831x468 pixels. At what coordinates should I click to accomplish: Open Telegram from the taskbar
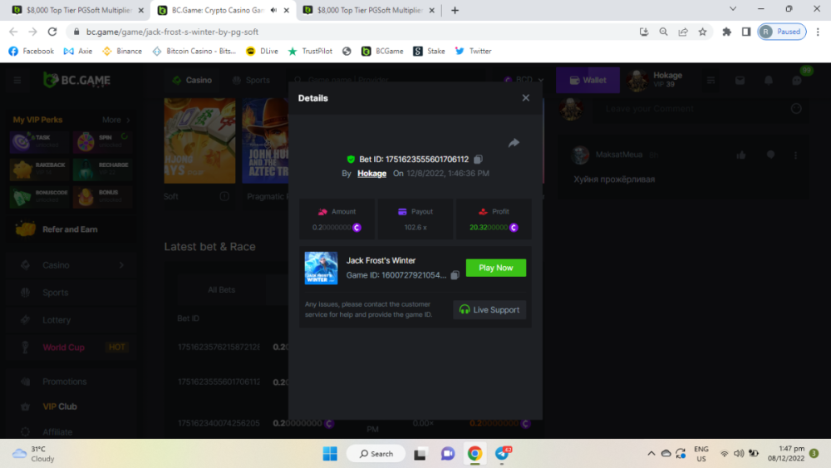pos(503,453)
